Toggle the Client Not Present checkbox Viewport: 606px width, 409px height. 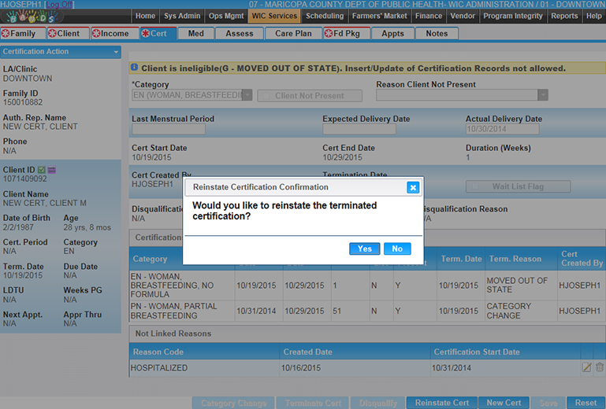click(x=266, y=96)
